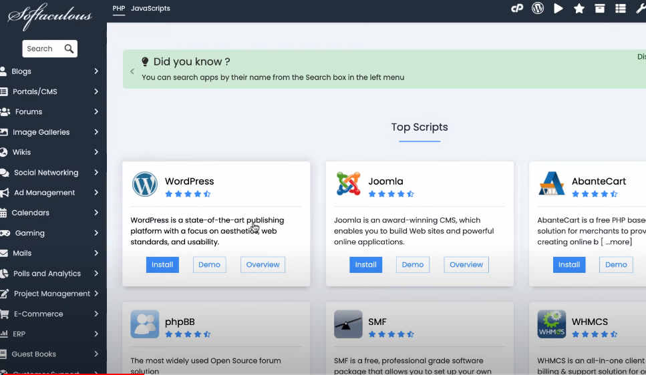Open the AbanteCart Demo
This screenshot has height=375, width=646.
pos(616,265)
